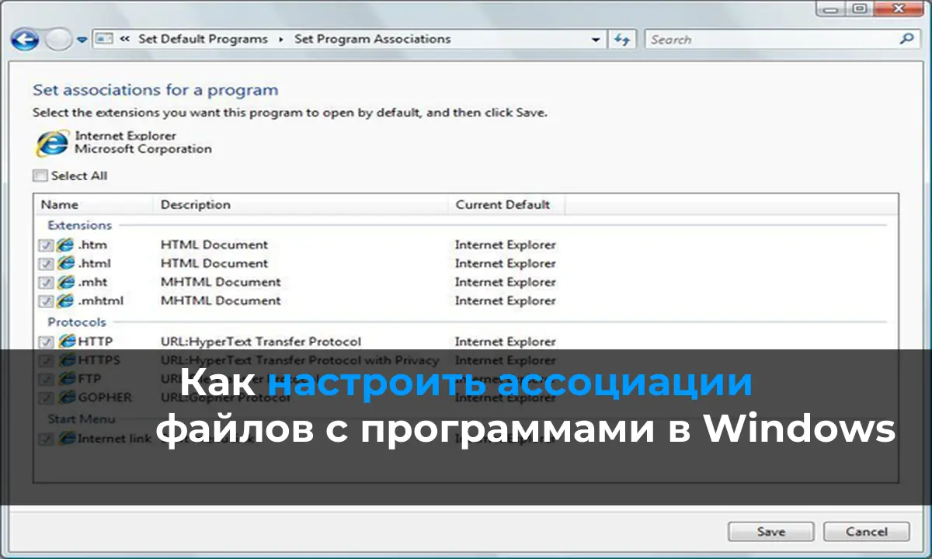The width and height of the screenshot is (932, 559).
Task: Click the IE icon beside .html
Action: [x=66, y=263]
